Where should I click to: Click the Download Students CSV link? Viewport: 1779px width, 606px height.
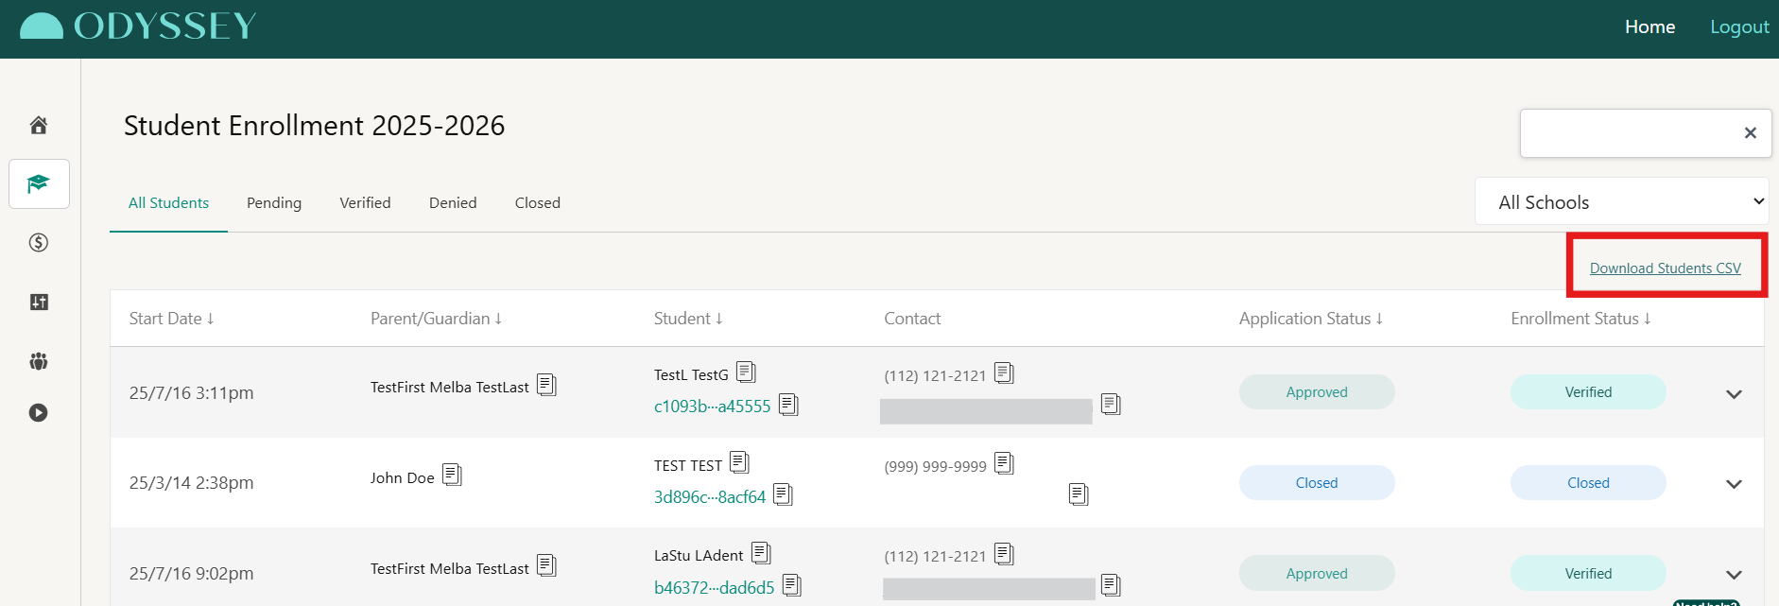(x=1665, y=268)
